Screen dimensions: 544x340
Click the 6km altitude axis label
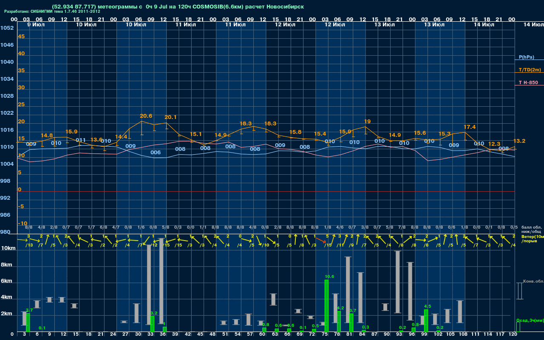6,281
